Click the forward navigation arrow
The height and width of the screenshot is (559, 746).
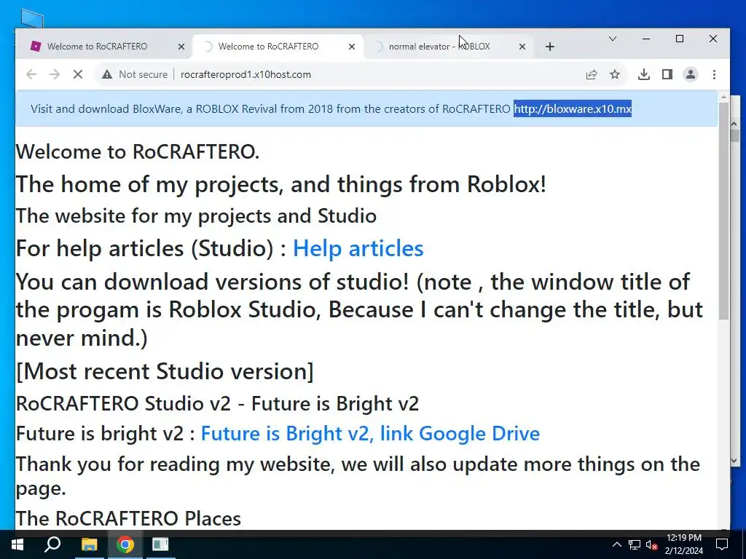click(55, 74)
